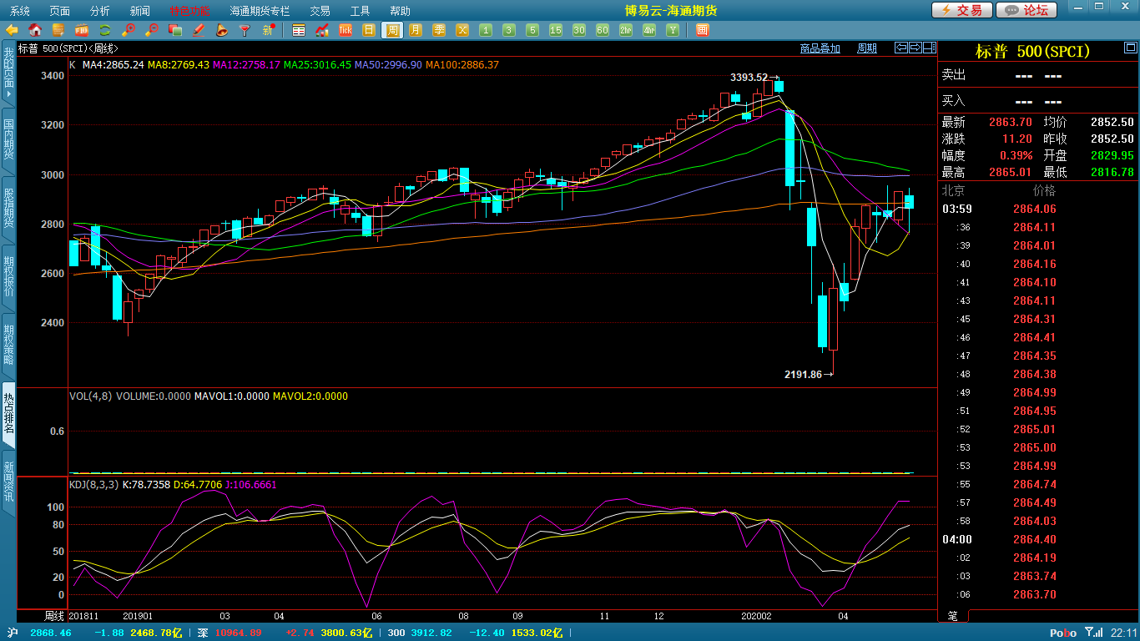Toggle the chart side panel layout icon
Image resolution: width=1140 pixels, height=641 pixels.
(x=929, y=48)
